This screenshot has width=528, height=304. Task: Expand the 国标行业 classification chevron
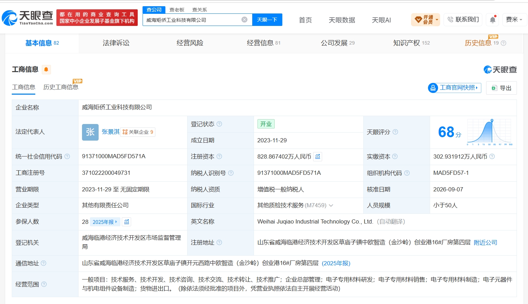(x=331, y=206)
